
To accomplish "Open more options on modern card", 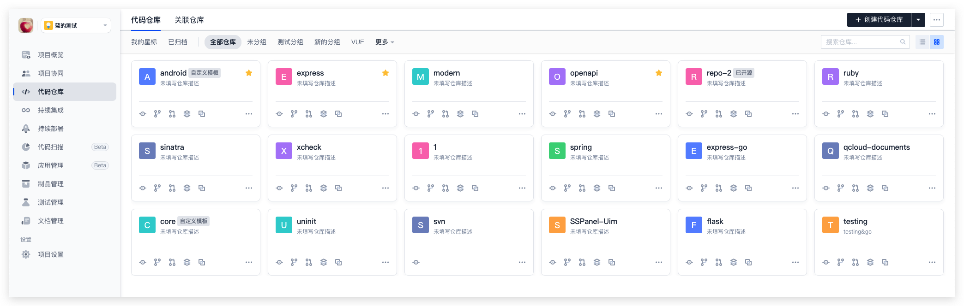I will click(522, 114).
